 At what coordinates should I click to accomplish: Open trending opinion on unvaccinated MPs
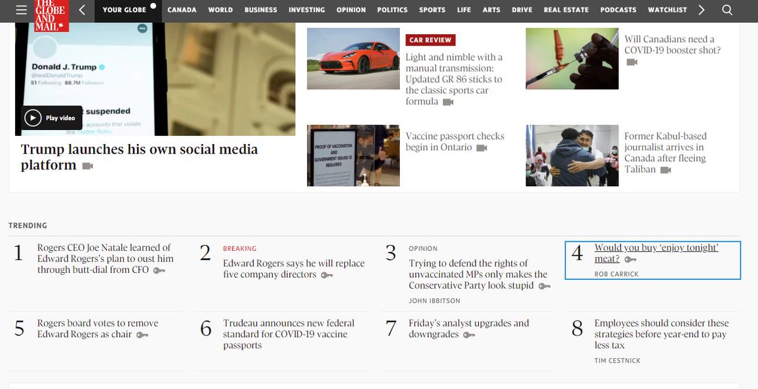(478, 275)
